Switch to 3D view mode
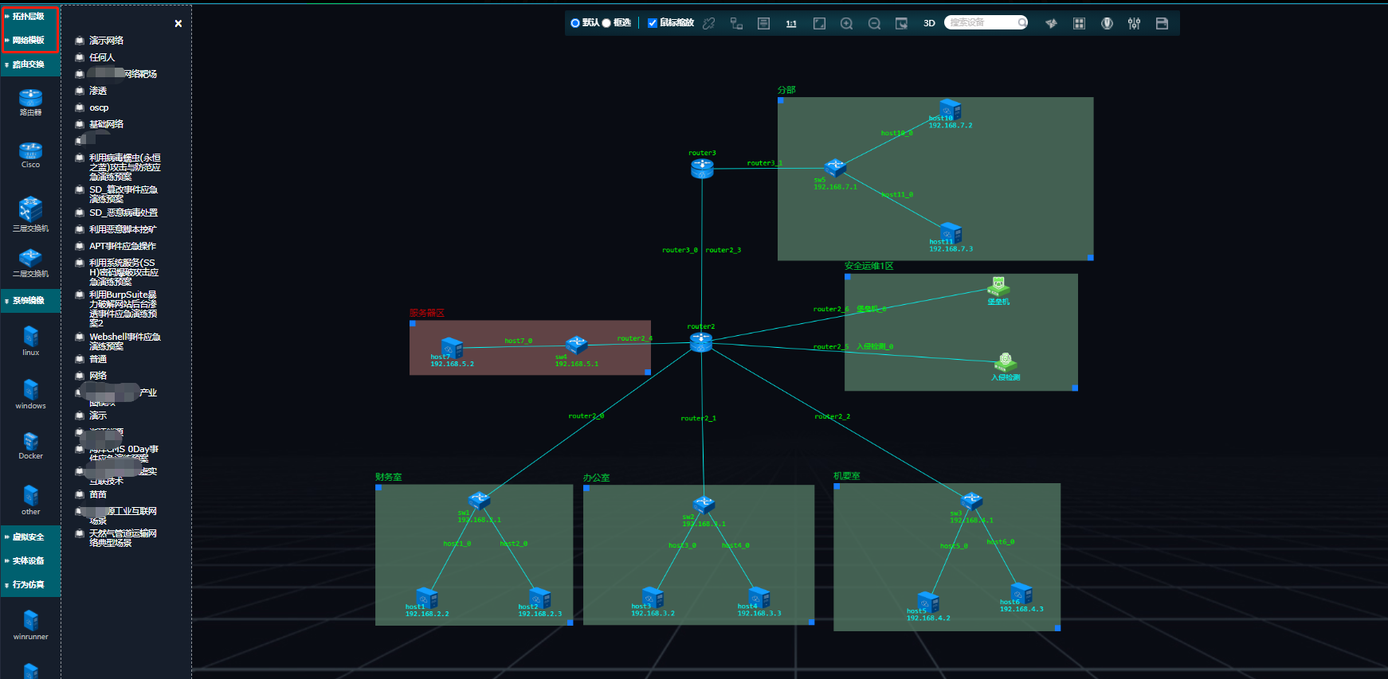This screenshot has height=679, width=1388. coord(929,24)
